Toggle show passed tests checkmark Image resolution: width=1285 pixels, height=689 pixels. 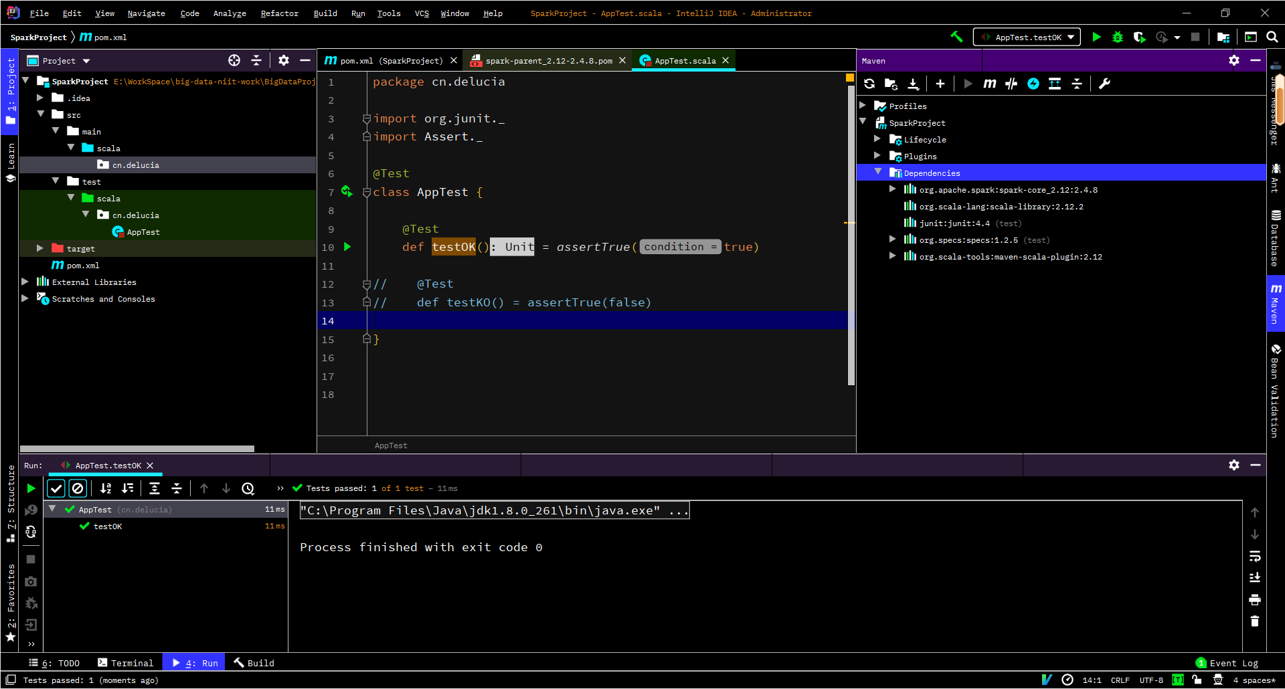point(56,488)
